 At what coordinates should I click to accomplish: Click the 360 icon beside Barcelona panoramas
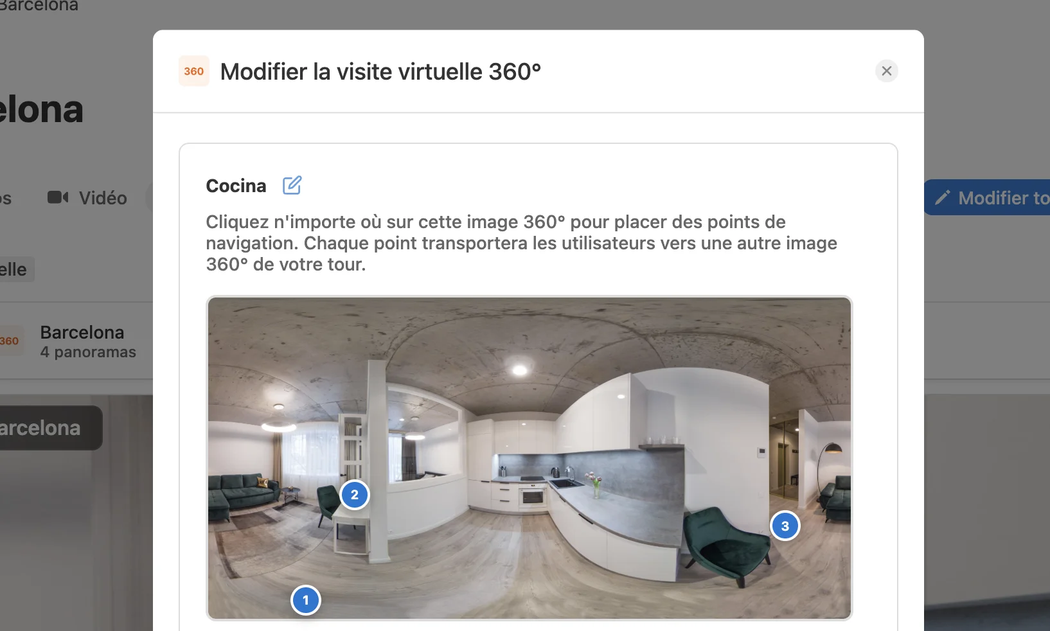[10, 341]
